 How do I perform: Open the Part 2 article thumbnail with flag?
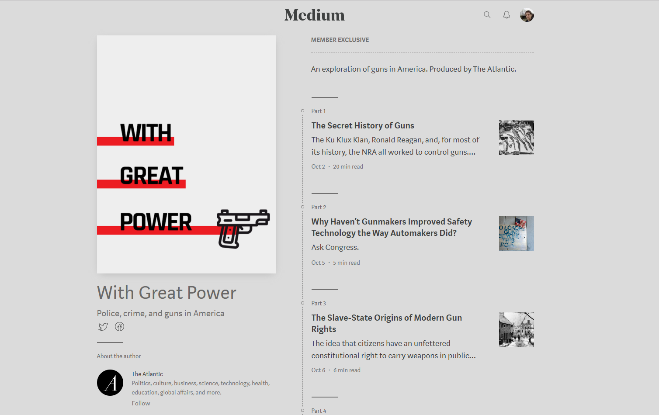click(x=517, y=234)
